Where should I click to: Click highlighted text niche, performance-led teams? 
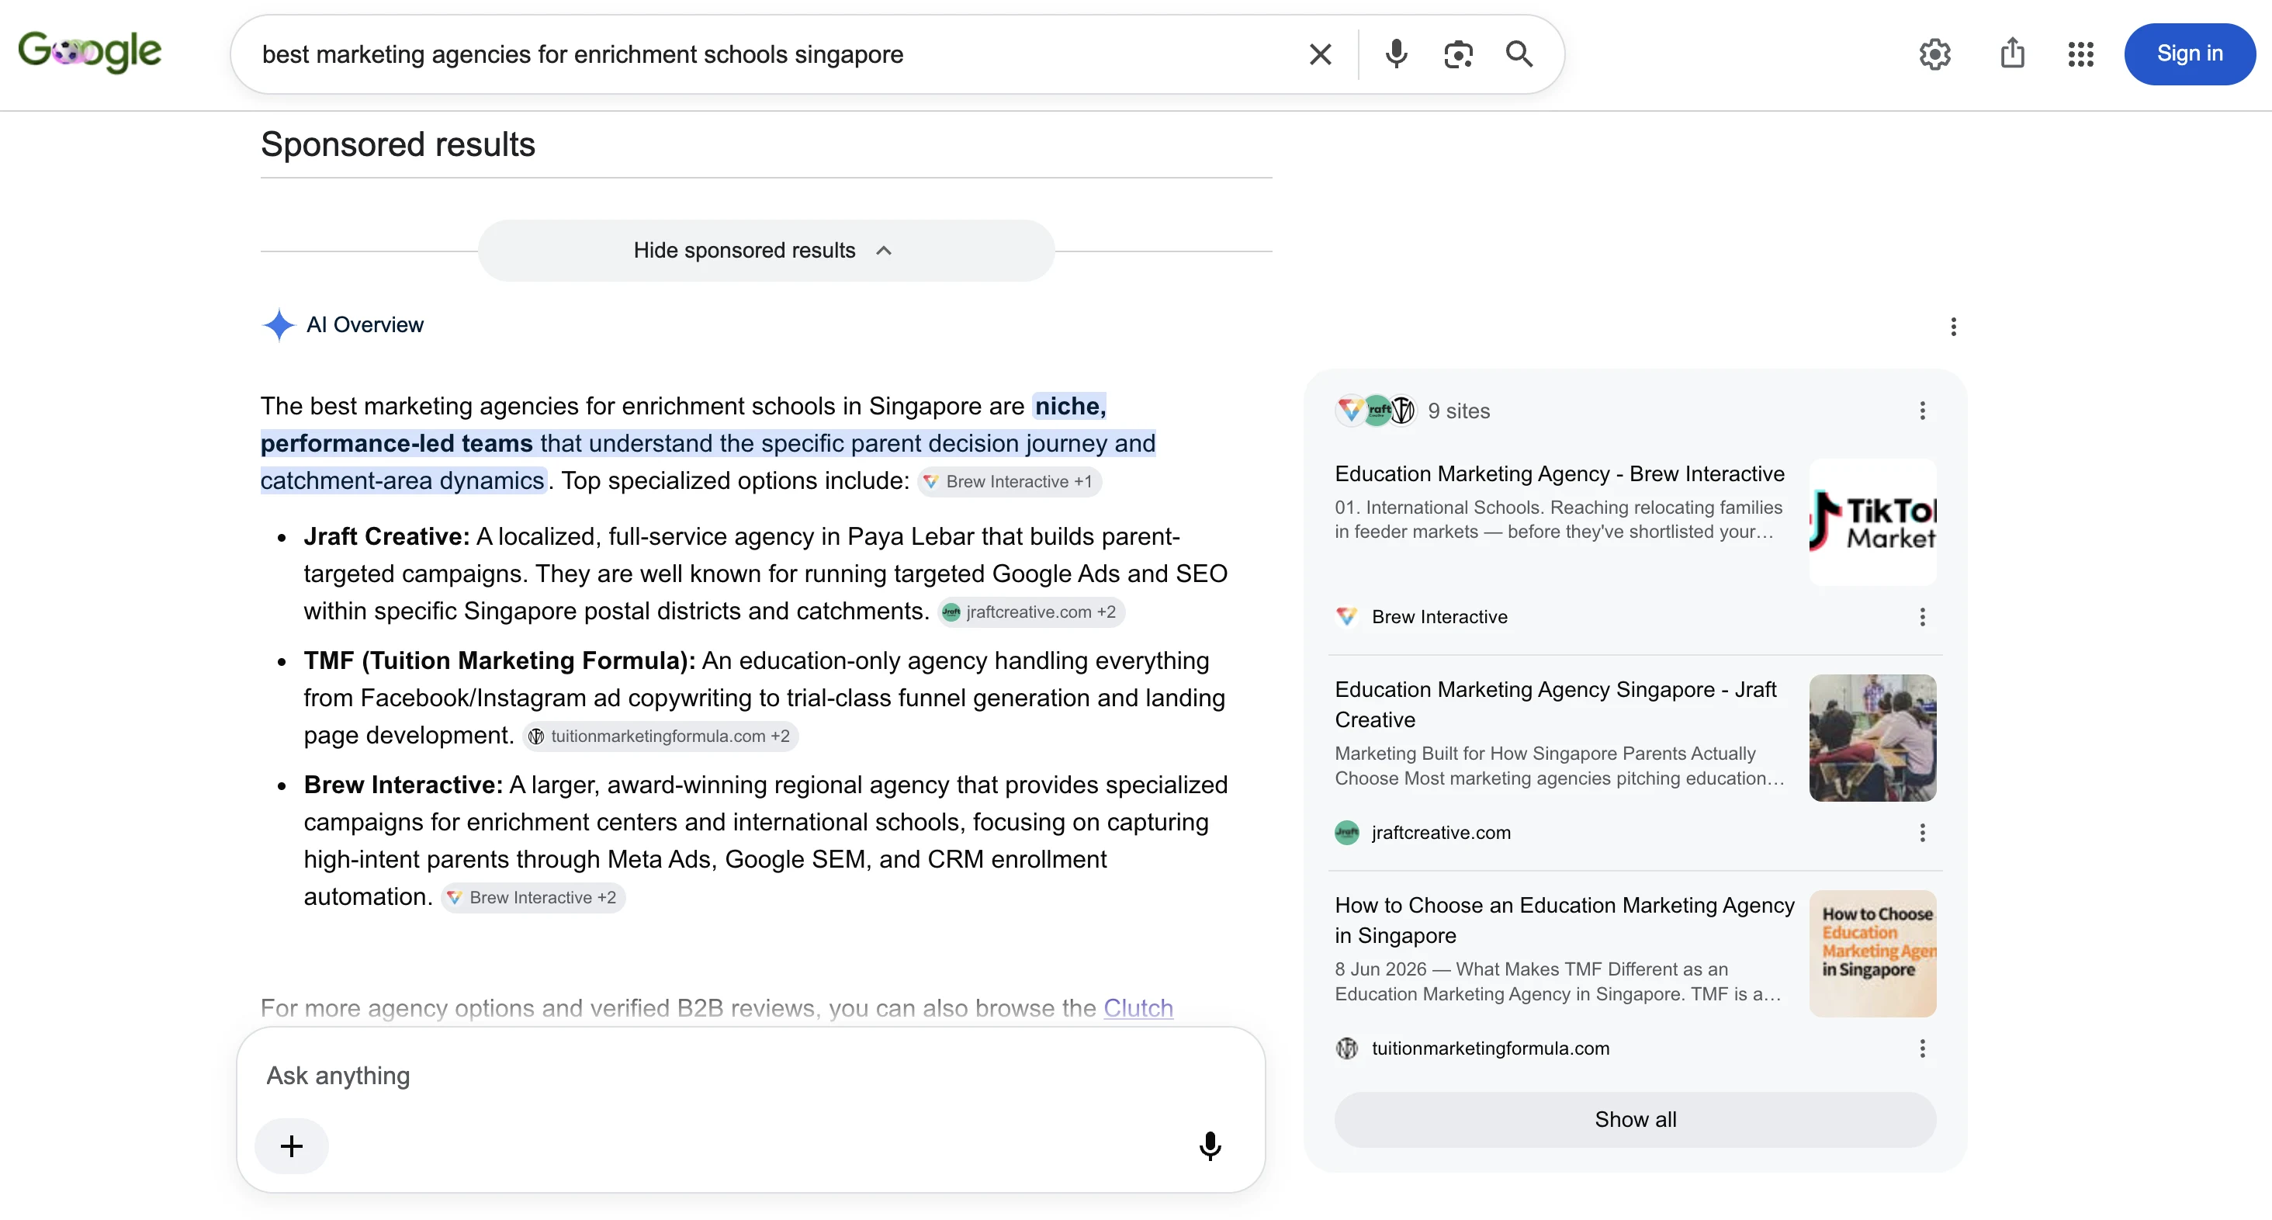click(684, 425)
